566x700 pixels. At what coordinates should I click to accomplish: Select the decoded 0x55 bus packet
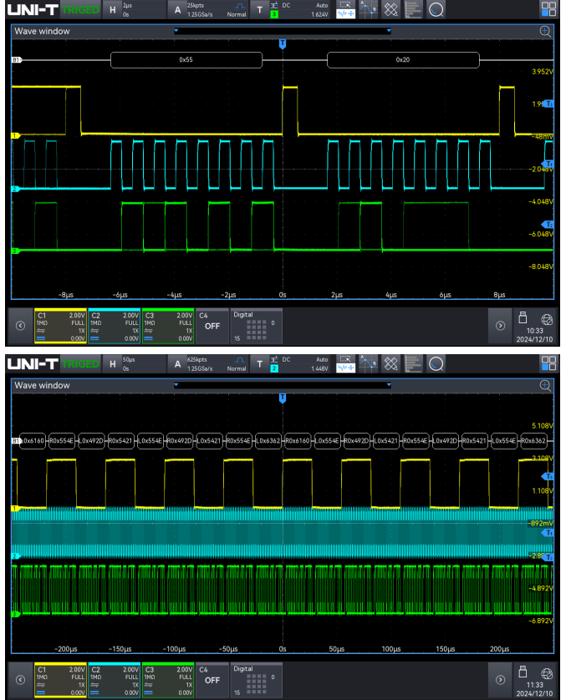[x=186, y=60]
